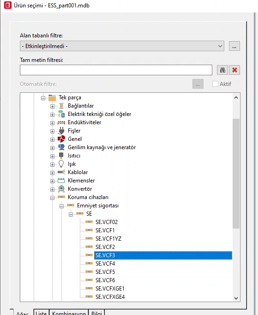Screen dimensions: 258x315
Task: Enable the Aktif automatic filter checkbox
Action: [215, 84]
